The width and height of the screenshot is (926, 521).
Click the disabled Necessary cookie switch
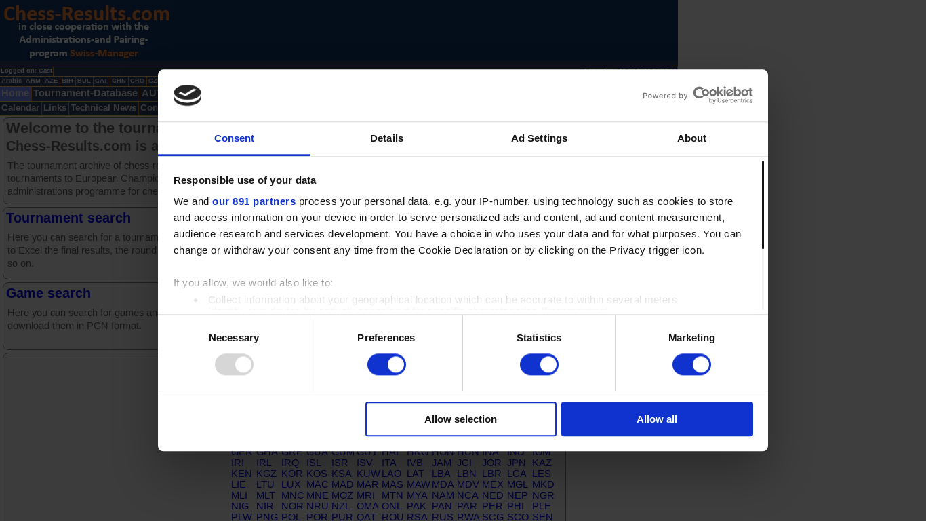234,365
